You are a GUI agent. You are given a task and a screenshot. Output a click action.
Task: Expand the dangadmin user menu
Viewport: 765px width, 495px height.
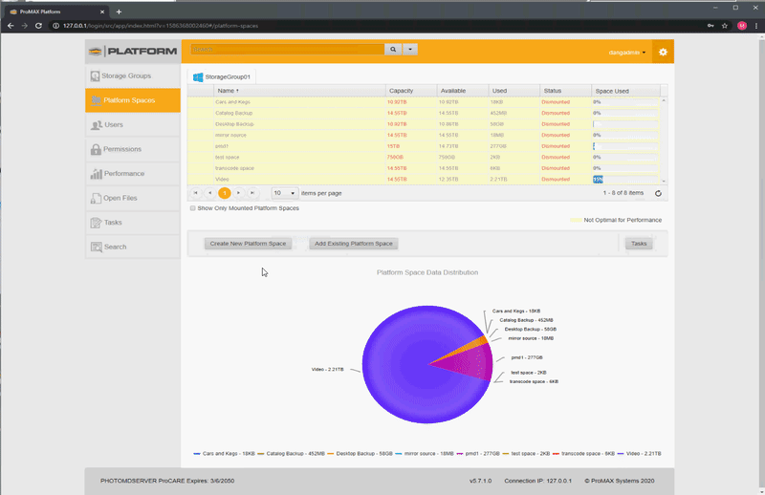627,53
